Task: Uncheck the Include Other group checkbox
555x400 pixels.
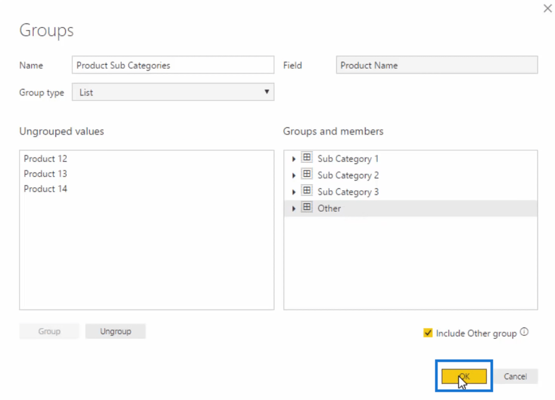Action: [x=428, y=333]
